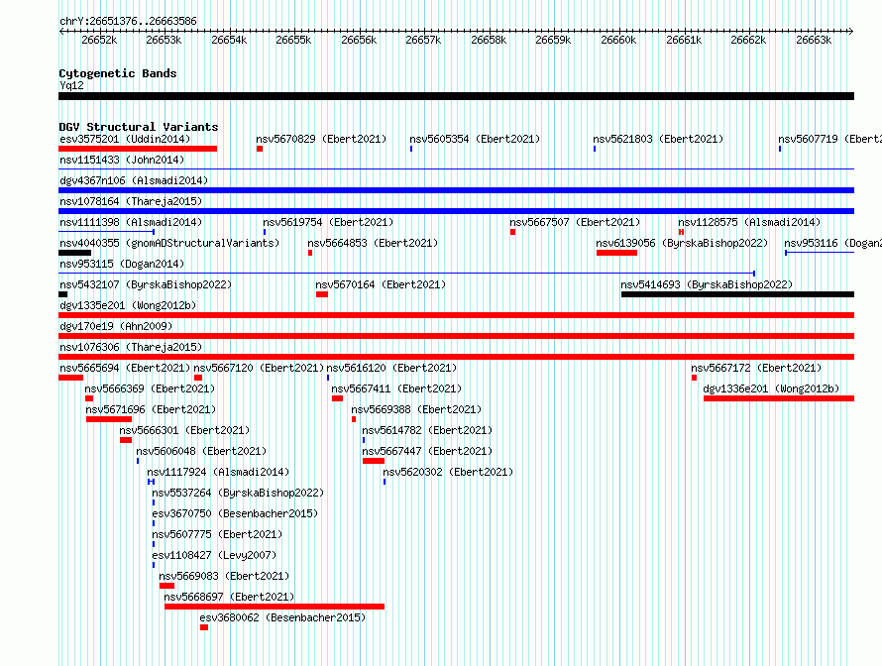Select the dgv4367n106 (Alsmadi2014) label
The image size is (882, 666).
(x=134, y=180)
